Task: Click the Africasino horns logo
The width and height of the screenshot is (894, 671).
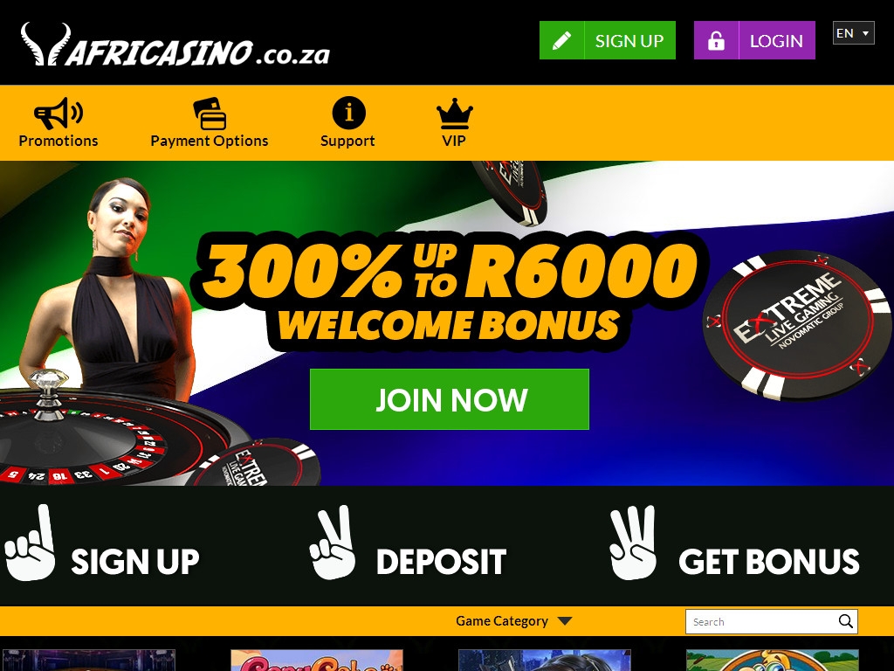Action: [x=45, y=44]
